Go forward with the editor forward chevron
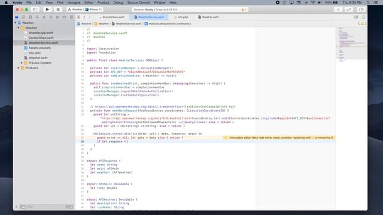383x215 pixels. (89, 17)
